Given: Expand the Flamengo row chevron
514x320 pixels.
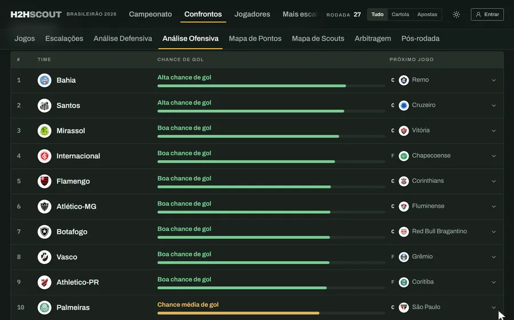Looking at the screenshot, I should tap(493, 181).
